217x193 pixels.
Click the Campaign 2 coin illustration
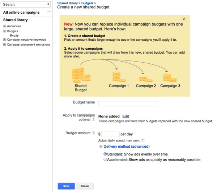146,78
